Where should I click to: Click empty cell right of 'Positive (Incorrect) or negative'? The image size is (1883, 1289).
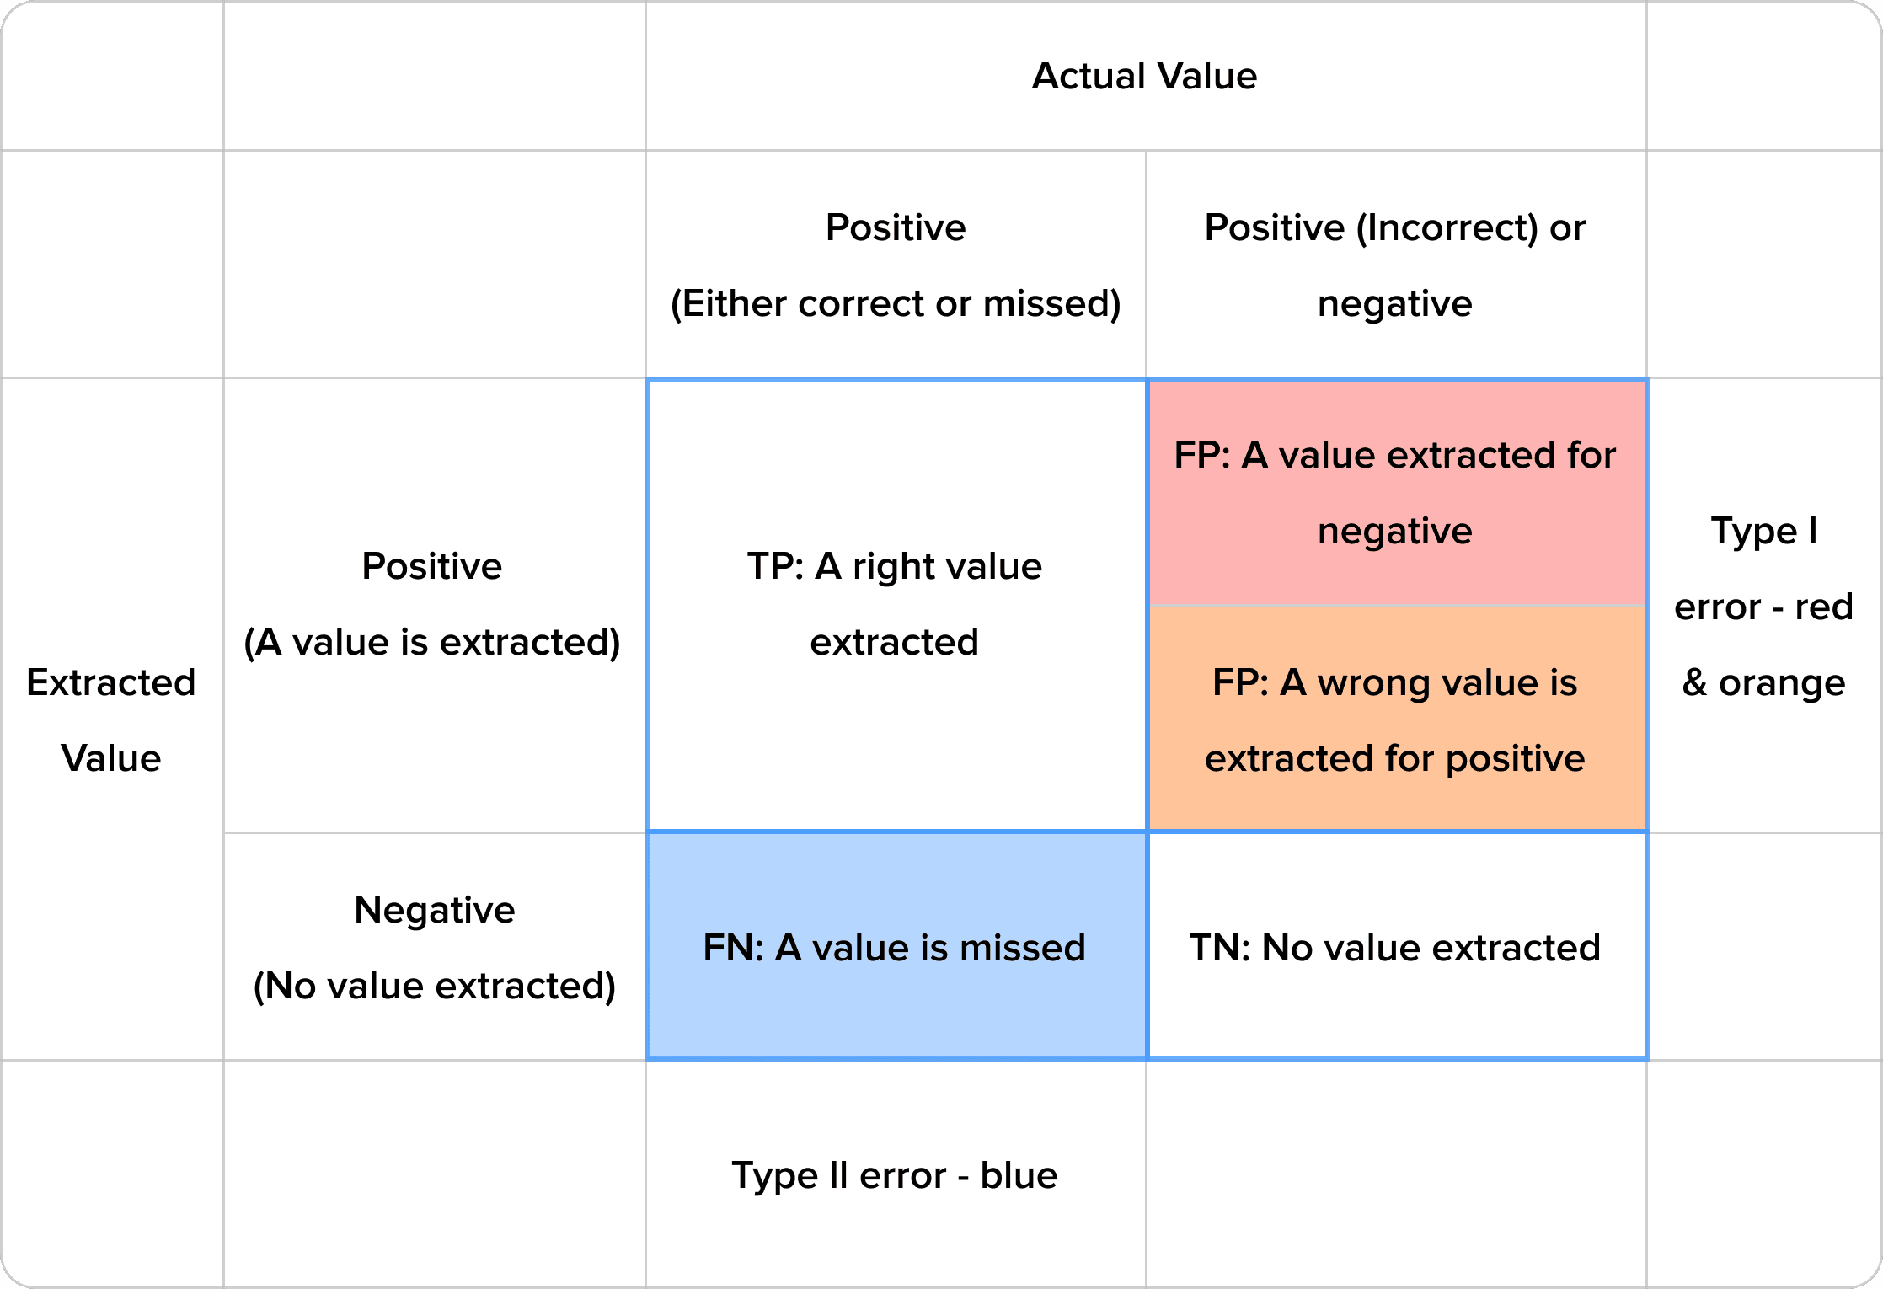1763,265
